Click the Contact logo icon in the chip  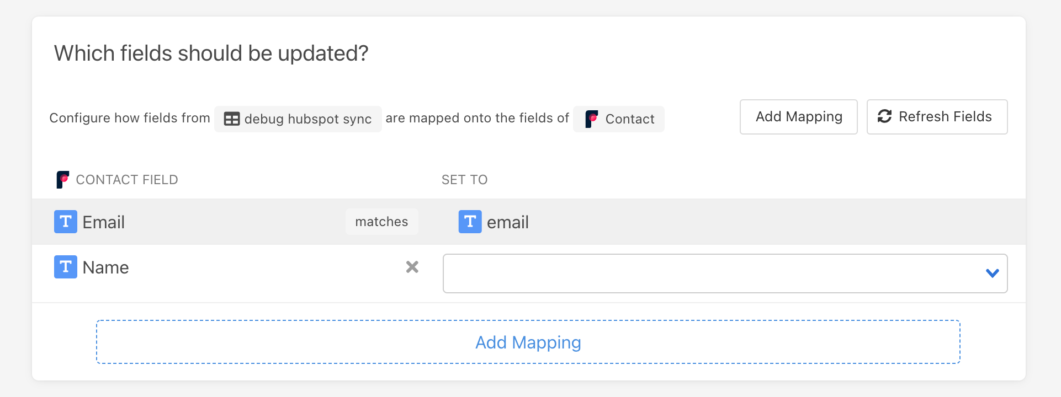tap(591, 119)
